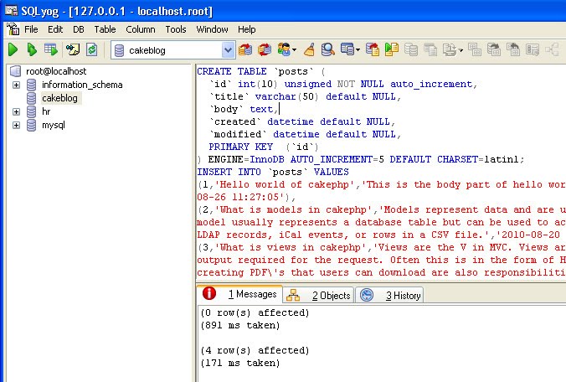Image resolution: width=566 pixels, height=382 pixels.
Task: Click the broom flush icon
Action: point(309,49)
